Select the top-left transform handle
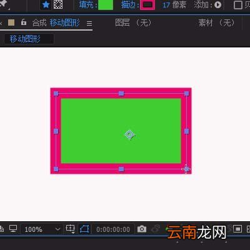This screenshot has width=250, height=250. point(56,94)
